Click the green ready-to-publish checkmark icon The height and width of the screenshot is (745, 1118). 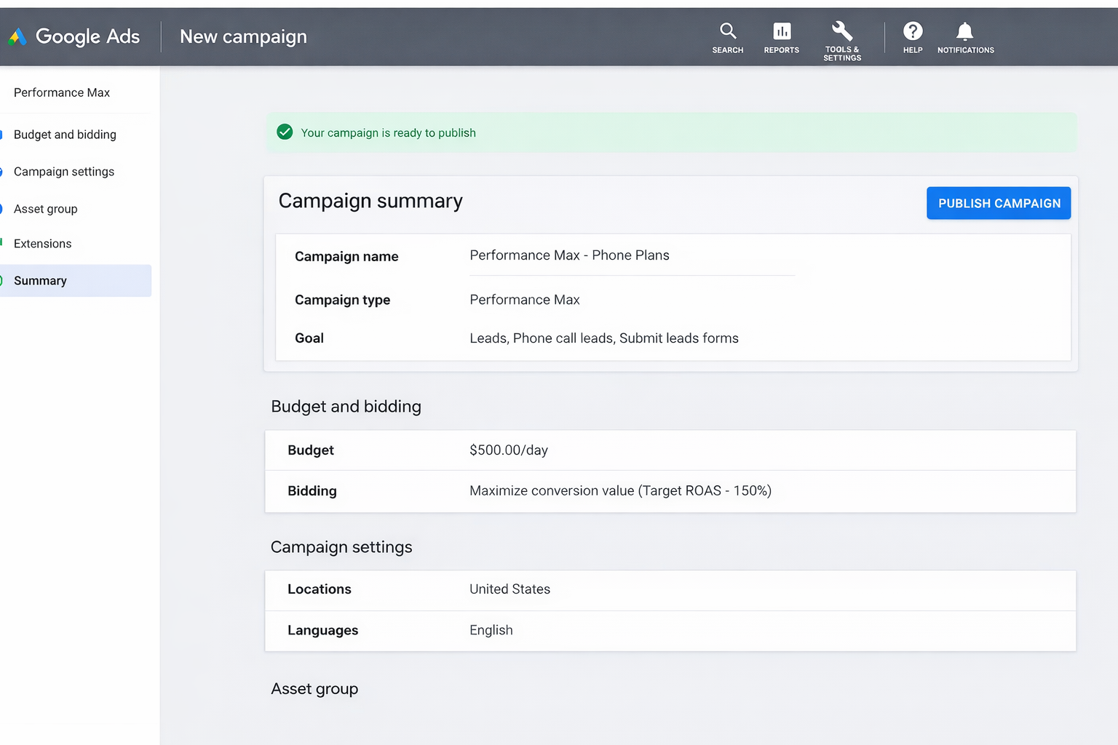(285, 132)
